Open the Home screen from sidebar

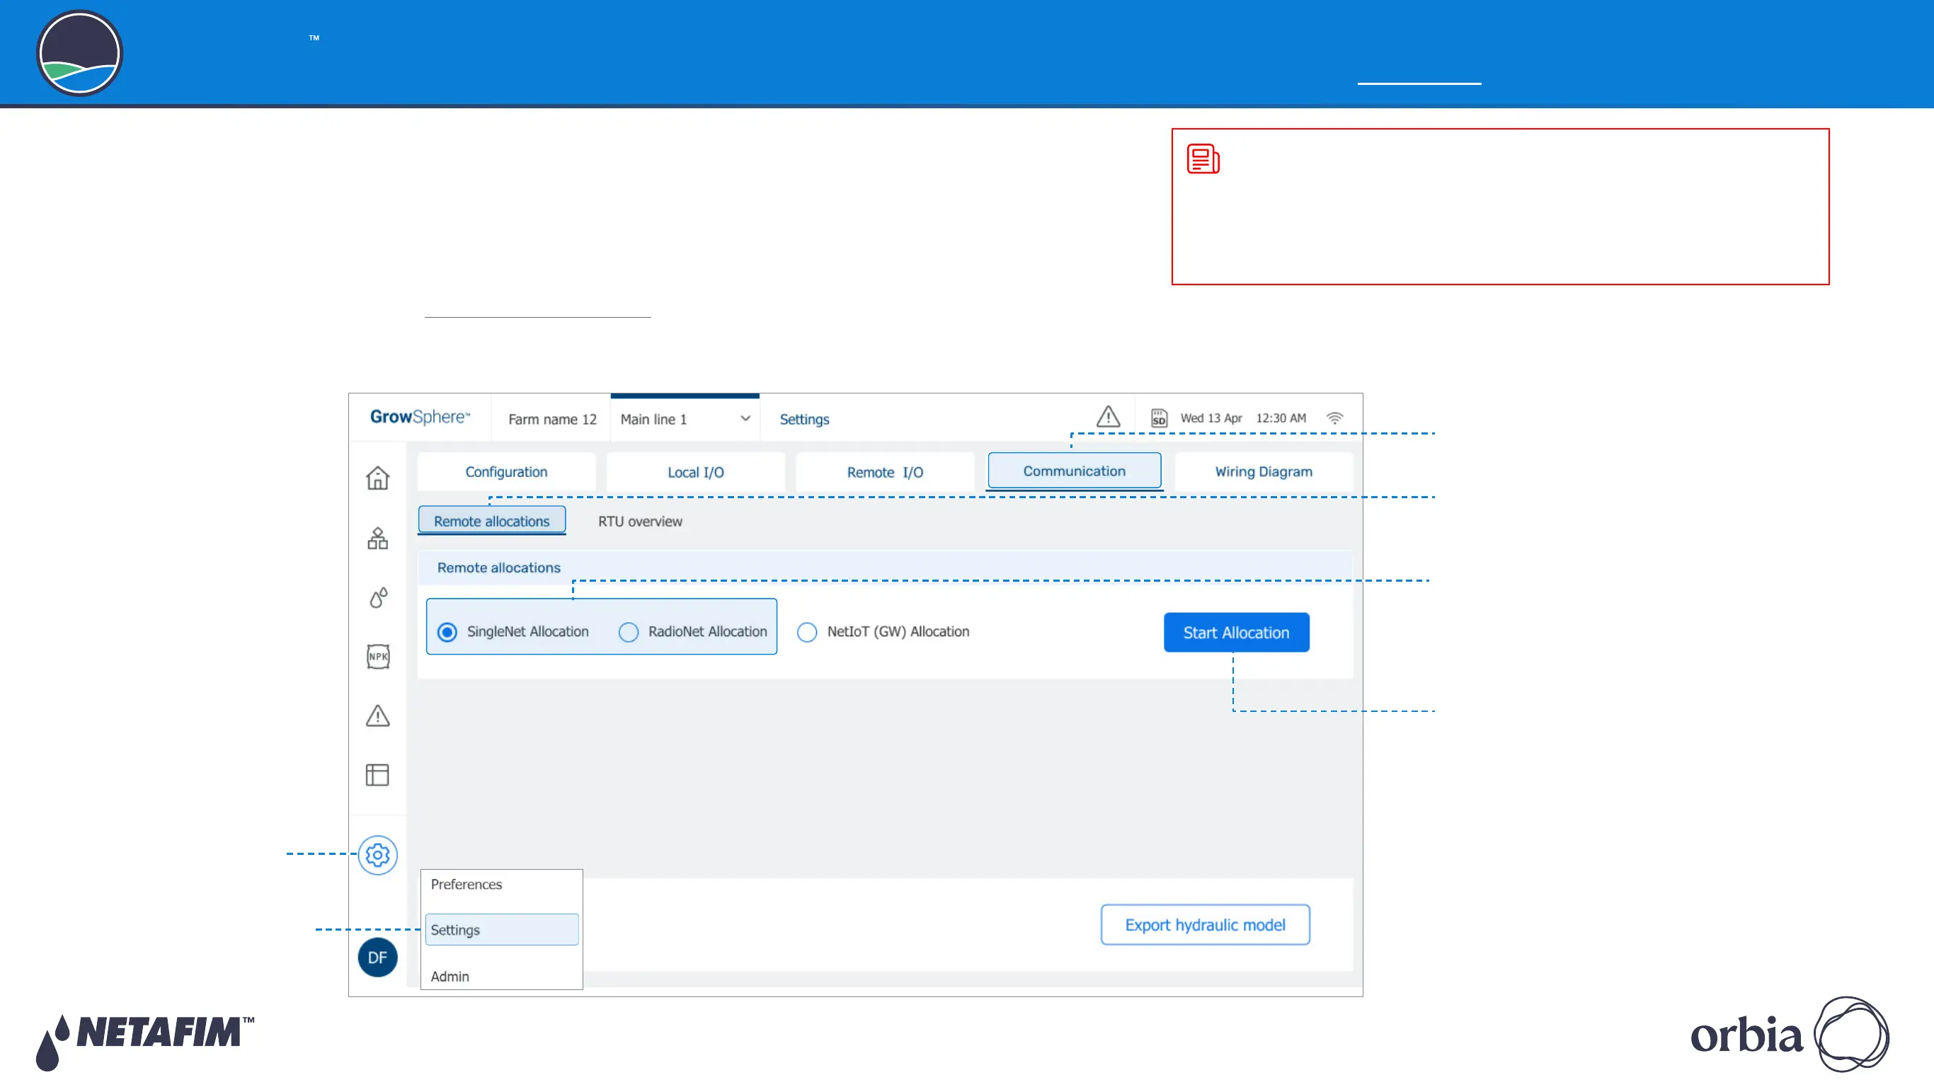point(377,478)
